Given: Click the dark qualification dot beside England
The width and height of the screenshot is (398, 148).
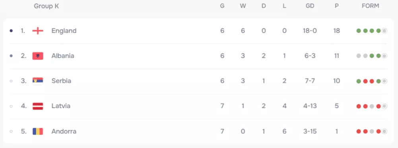Looking at the screenshot, I should [x=11, y=31].
